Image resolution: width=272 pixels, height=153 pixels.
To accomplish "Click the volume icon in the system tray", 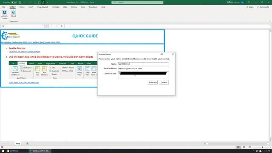I will tap(257, 151).
